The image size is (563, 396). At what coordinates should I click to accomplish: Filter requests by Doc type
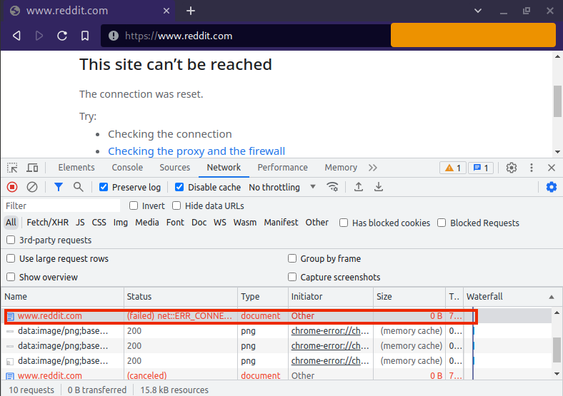199,223
